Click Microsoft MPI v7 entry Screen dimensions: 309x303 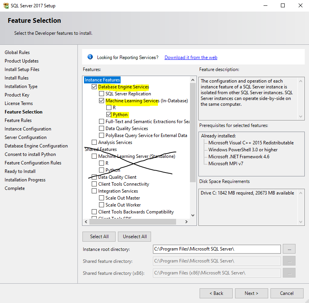(x=226, y=163)
